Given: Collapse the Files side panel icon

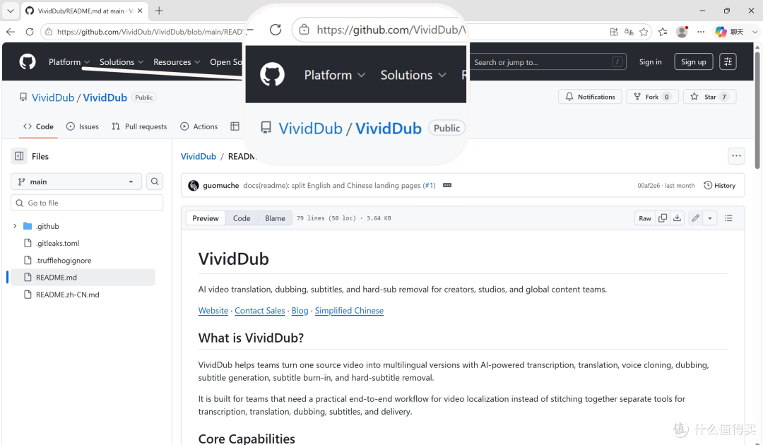Looking at the screenshot, I should 19,156.
